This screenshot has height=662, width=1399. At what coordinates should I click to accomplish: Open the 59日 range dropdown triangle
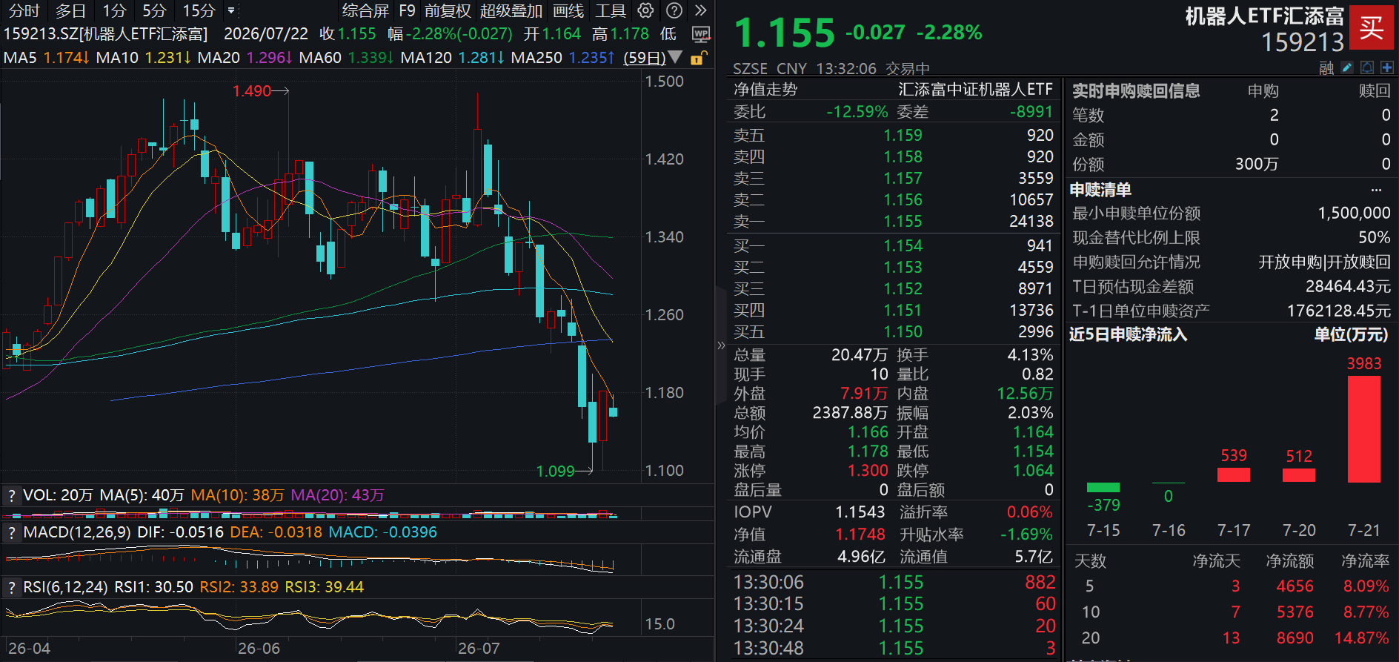click(x=675, y=57)
